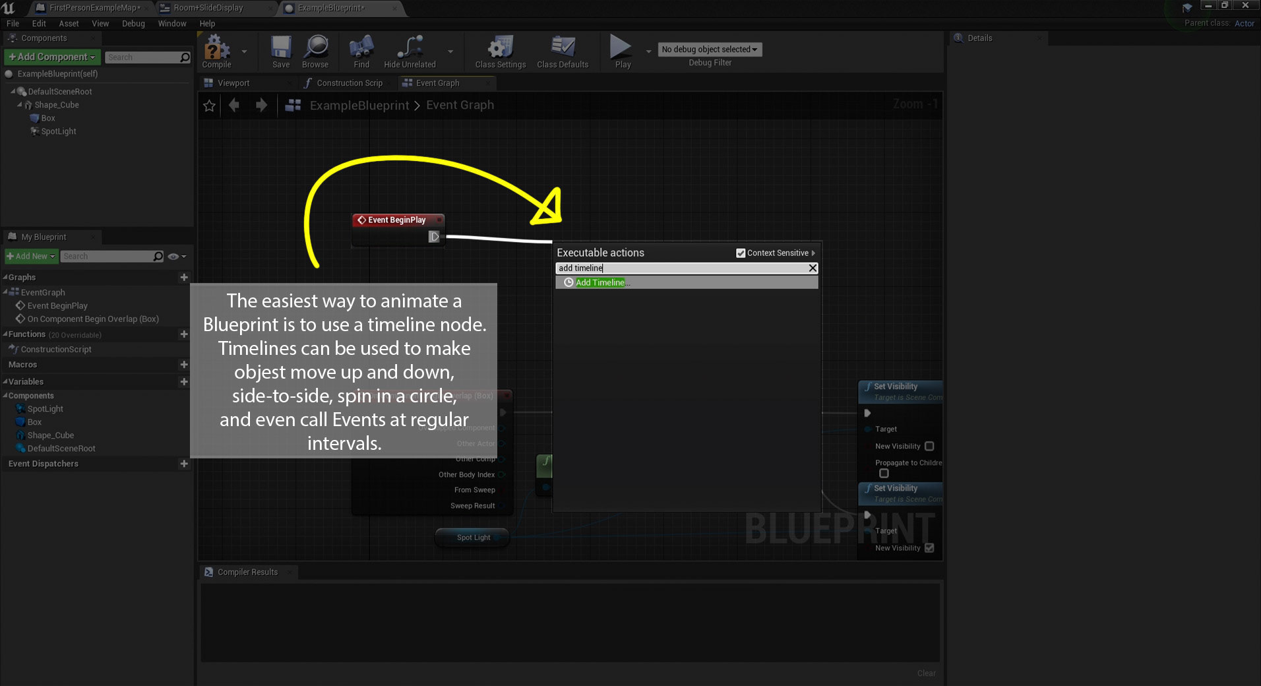
Task: Add a new Event Dispatcher with plus
Action: tap(184, 464)
